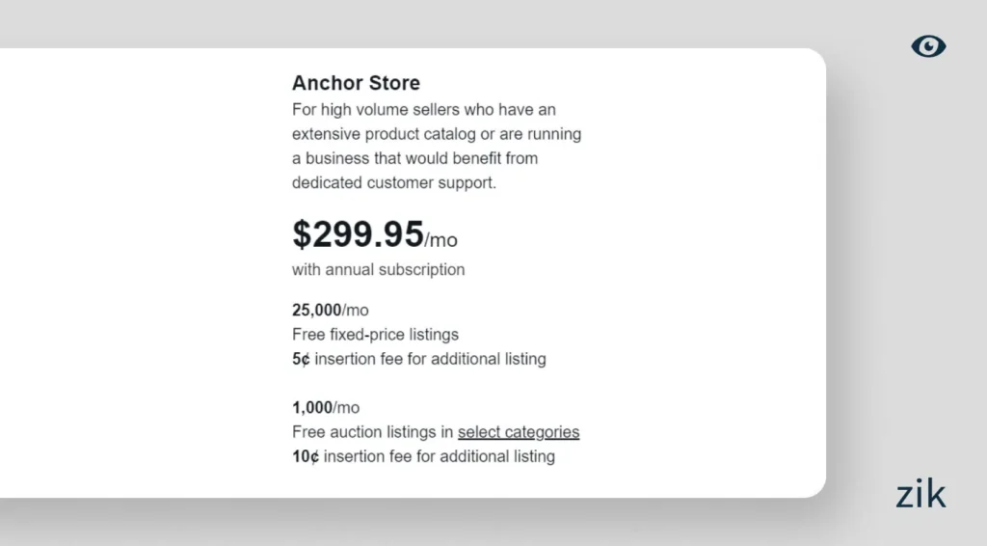This screenshot has width=987, height=546.
Task: Click the Anchor Store heading
Action: click(x=356, y=83)
